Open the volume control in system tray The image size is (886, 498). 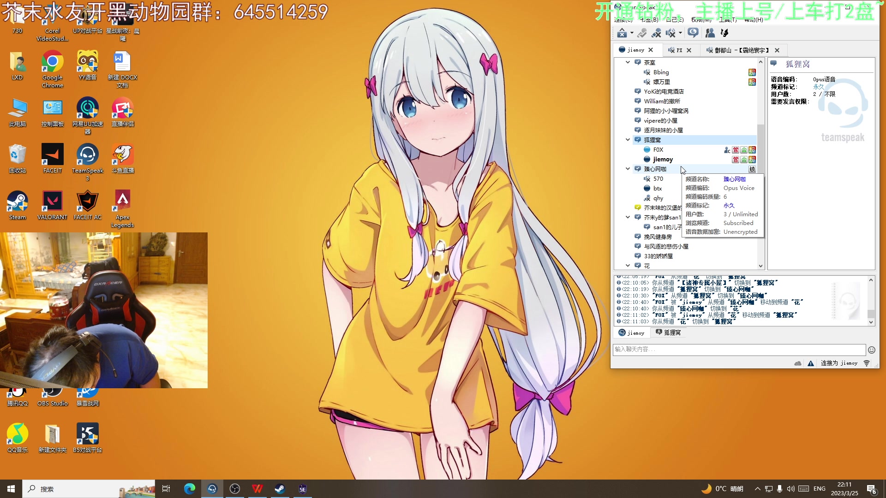point(791,489)
